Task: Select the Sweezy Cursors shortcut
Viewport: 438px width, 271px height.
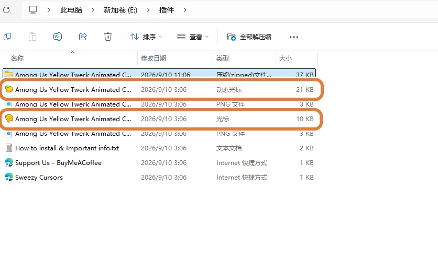Action: click(x=159, y=178)
